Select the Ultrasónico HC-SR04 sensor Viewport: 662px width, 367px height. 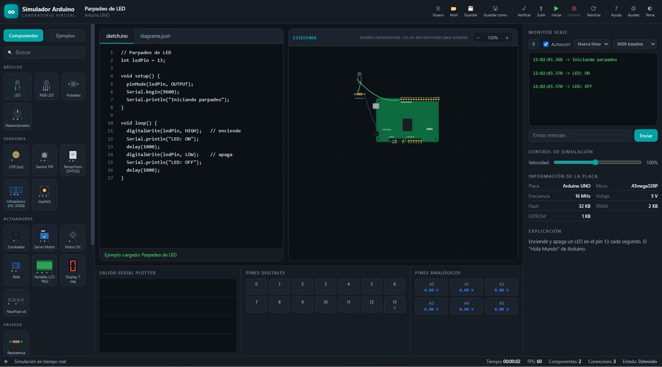17,195
